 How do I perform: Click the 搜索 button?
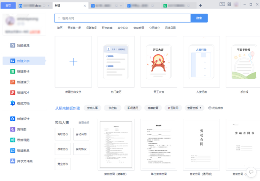tap(199, 18)
